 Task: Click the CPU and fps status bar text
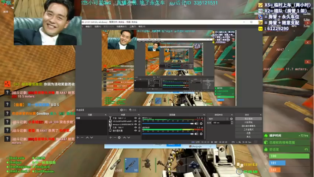pos(241,142)
